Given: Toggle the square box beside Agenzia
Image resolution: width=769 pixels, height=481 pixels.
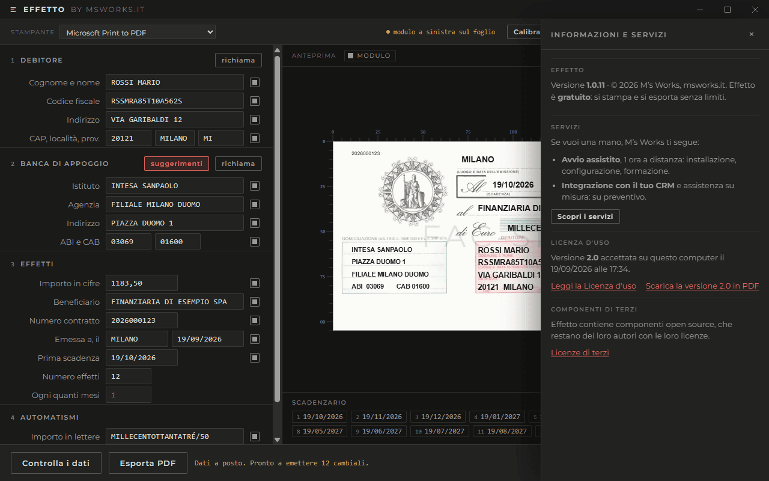Looking at the screenshot, I should [255, 204].
